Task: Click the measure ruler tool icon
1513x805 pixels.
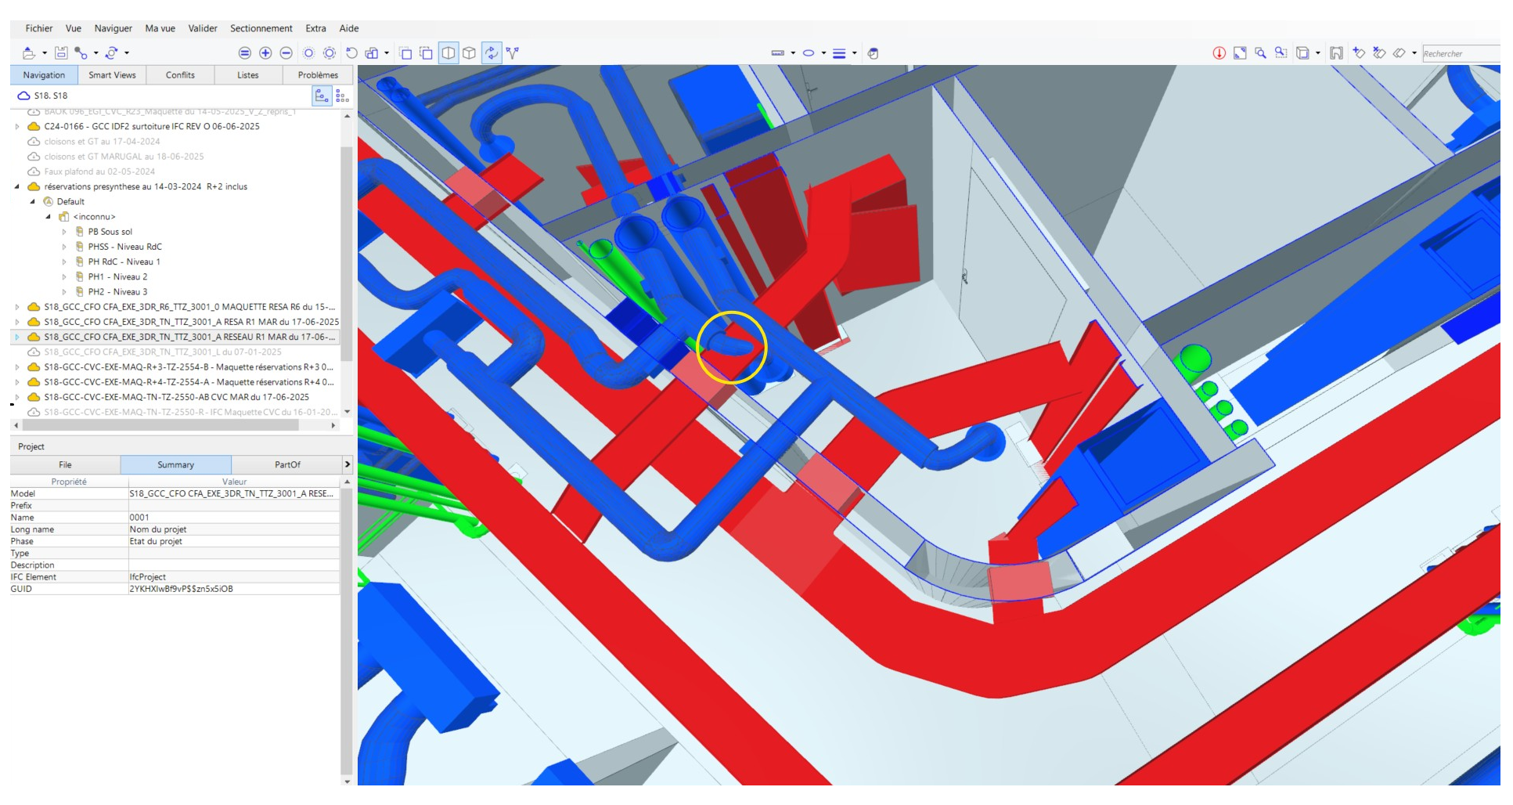Action: (777, 53)
